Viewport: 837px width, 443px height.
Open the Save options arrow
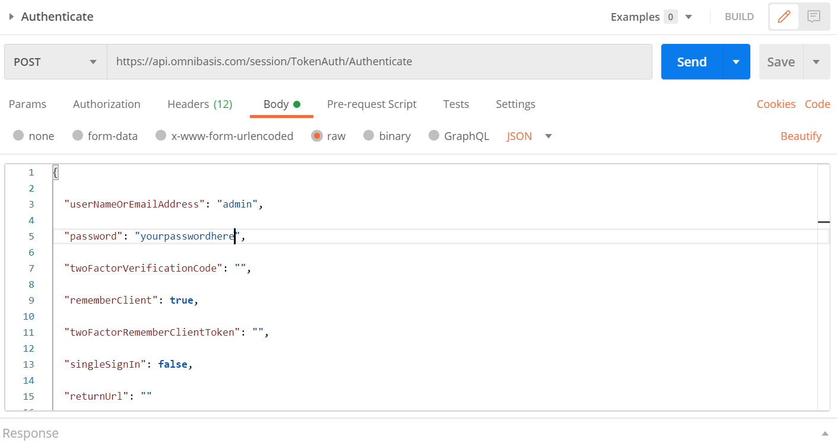(x=816, y=62)
